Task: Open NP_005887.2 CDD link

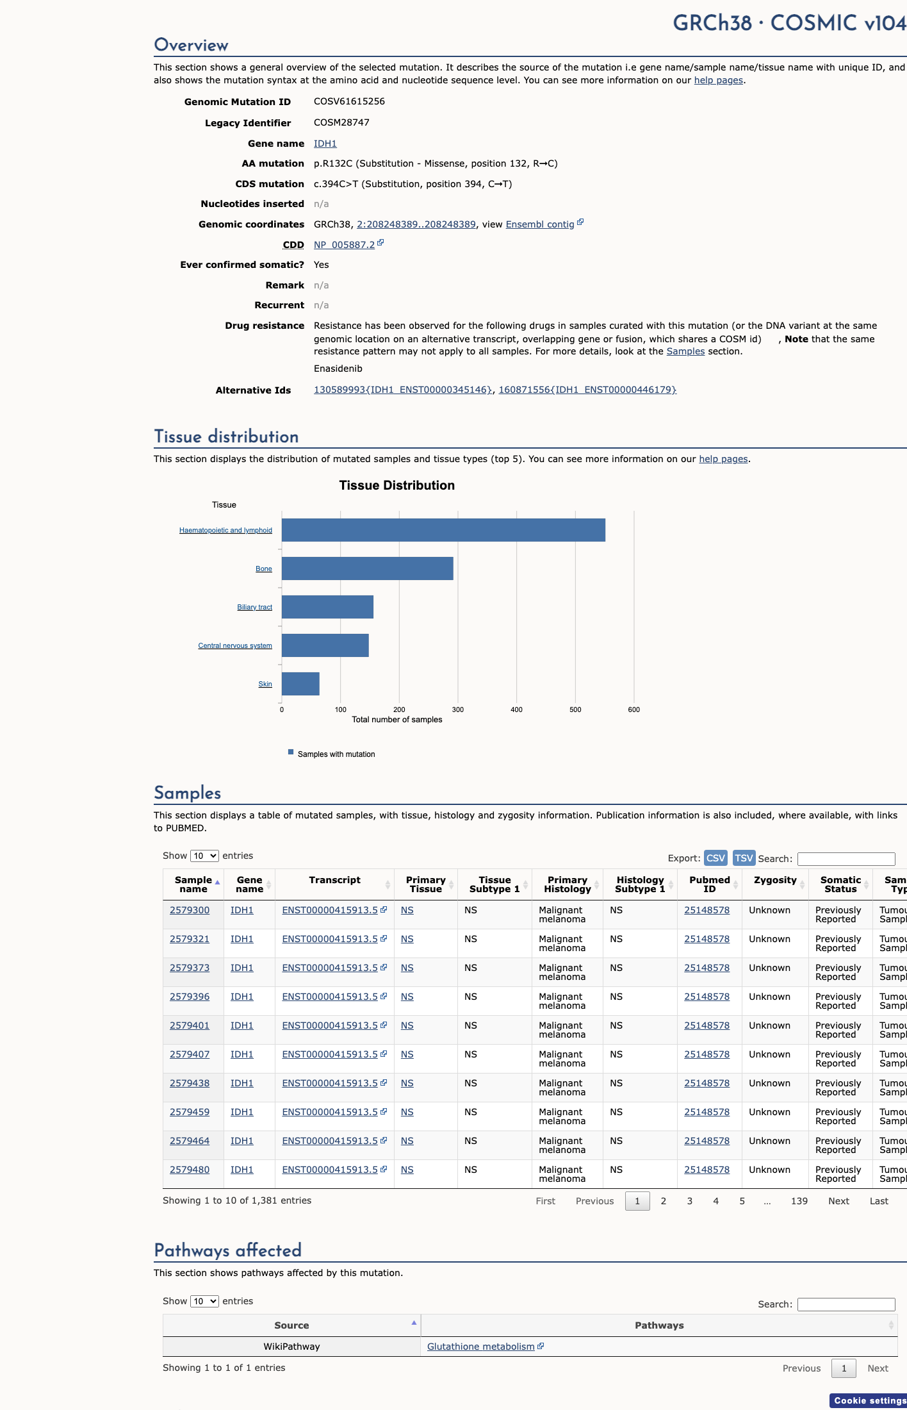Action: (344, 245)
